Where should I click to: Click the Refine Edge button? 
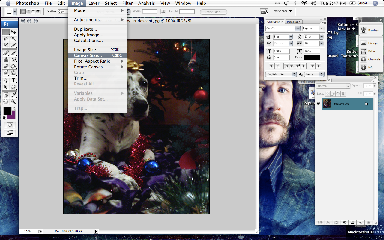point(214,12)
